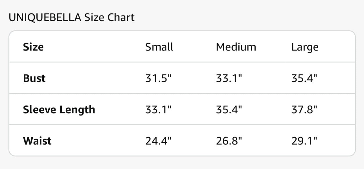The width and height of the screenshot is (364, 169).
Task: Click the UNIQUEBELLA Size Chart heading
Action: [72, 17]
